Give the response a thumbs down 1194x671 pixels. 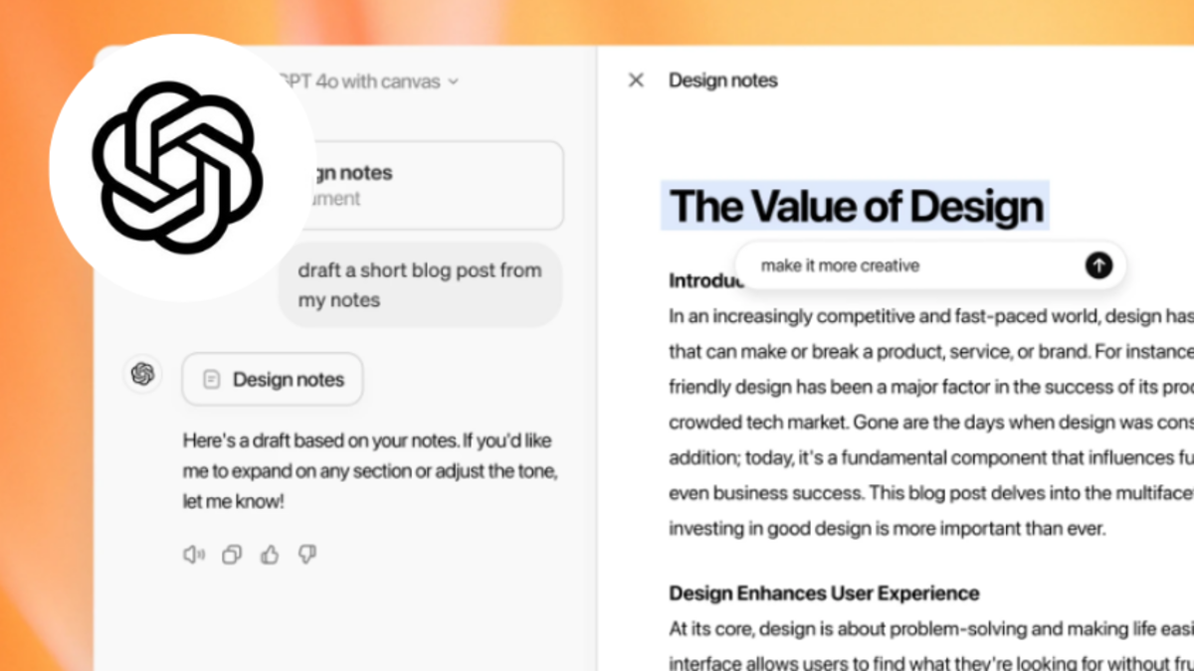[307, 555]
